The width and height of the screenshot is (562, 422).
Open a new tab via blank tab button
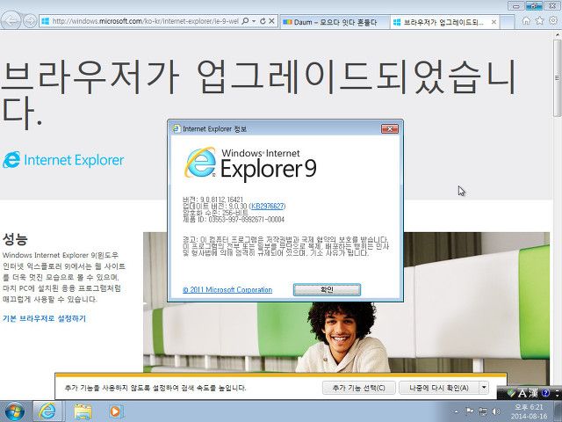(x=506, y=22)
